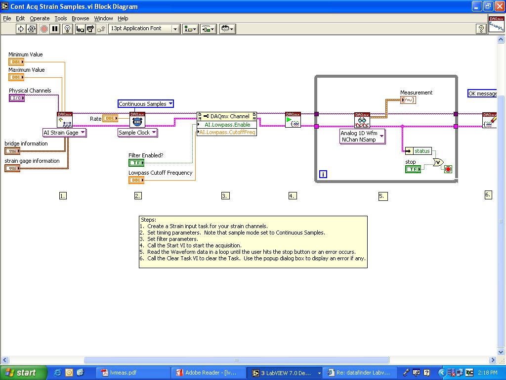Switch to lvmeas.pdf taskbar window

point(133,373)
